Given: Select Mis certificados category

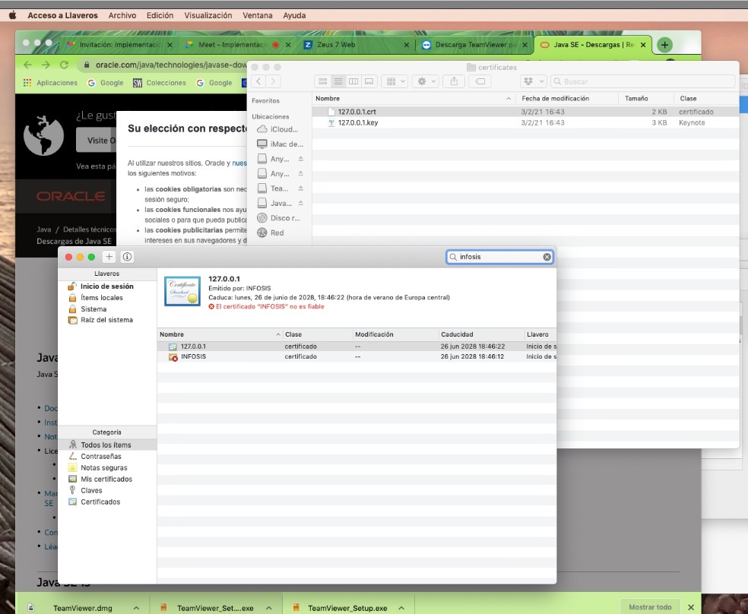Looking at the screenshot, I should [106, 479].
